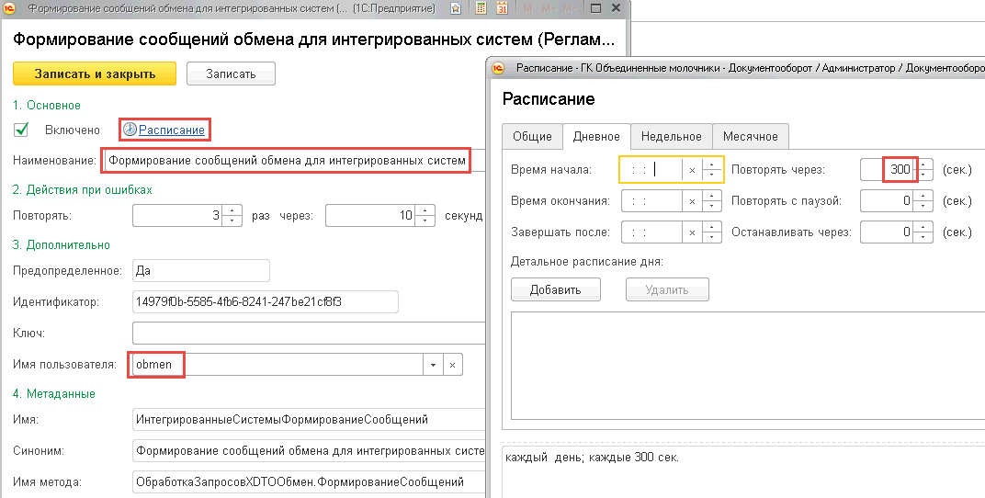985x498 pixels.
Task: Go to the Месячное tab
Action: click(x=750, y=136)
